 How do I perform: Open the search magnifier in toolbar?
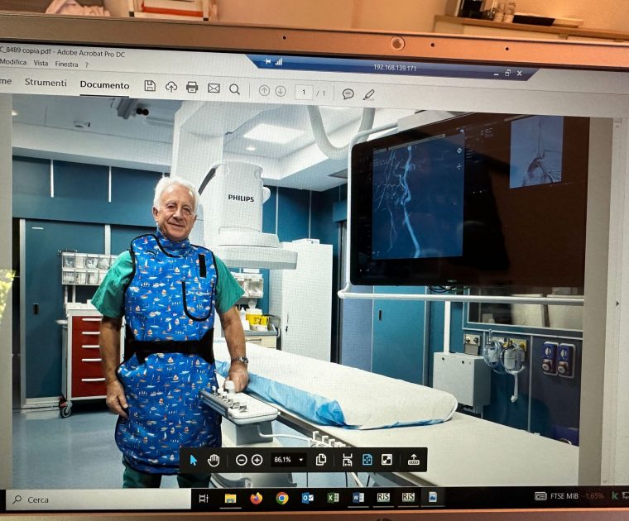coord(235,89)
